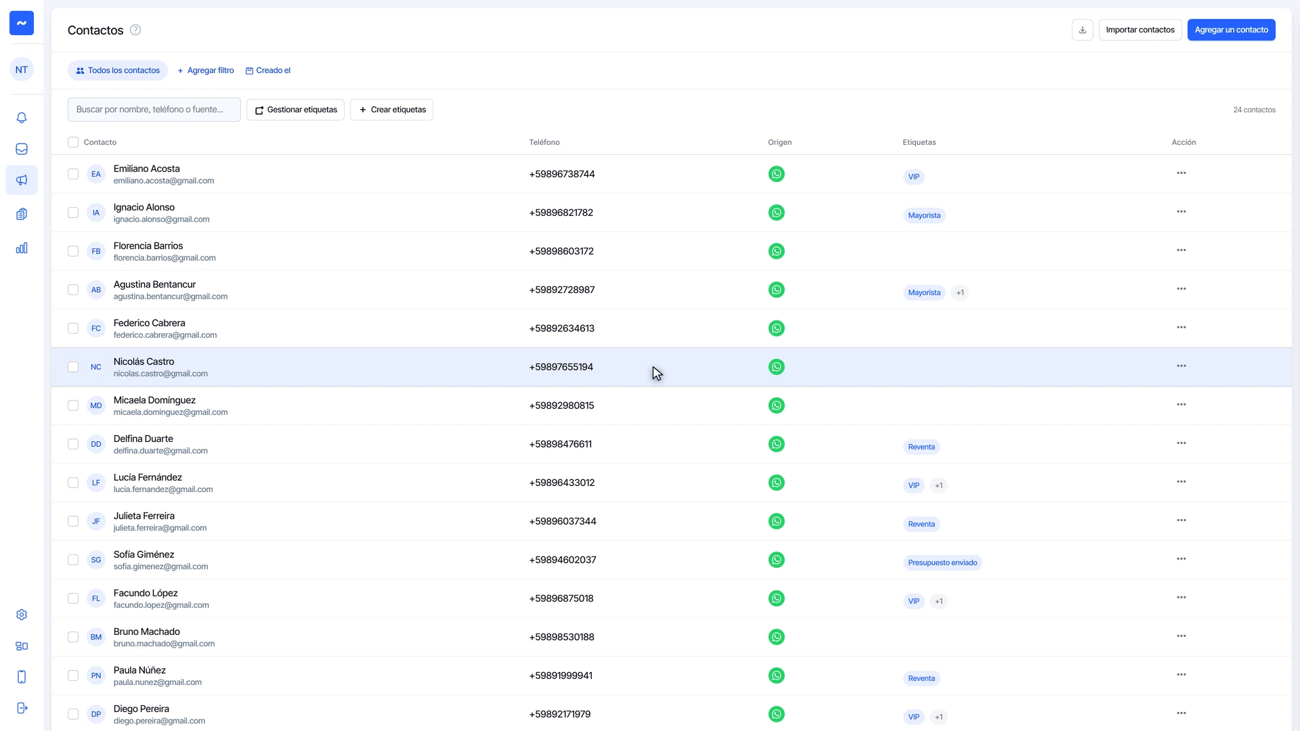This screenshot has height=731, width=1300.
Task: Open the settings gear in sidebar
Action: click(22, 615)
